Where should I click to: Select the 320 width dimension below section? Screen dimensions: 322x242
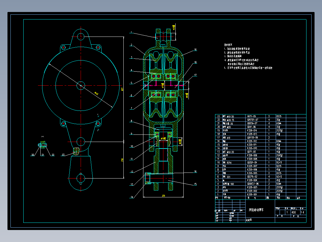[x=163, y=196]
